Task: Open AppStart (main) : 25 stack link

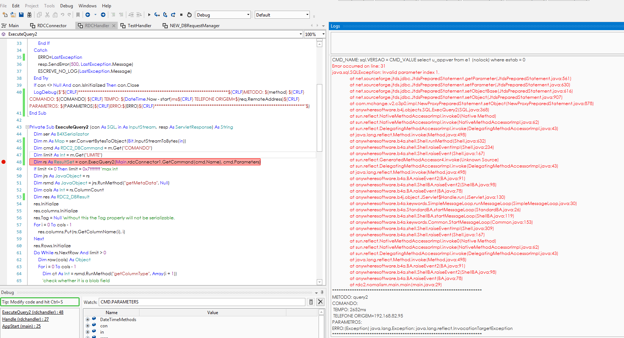Action: (x=21, y=326)
